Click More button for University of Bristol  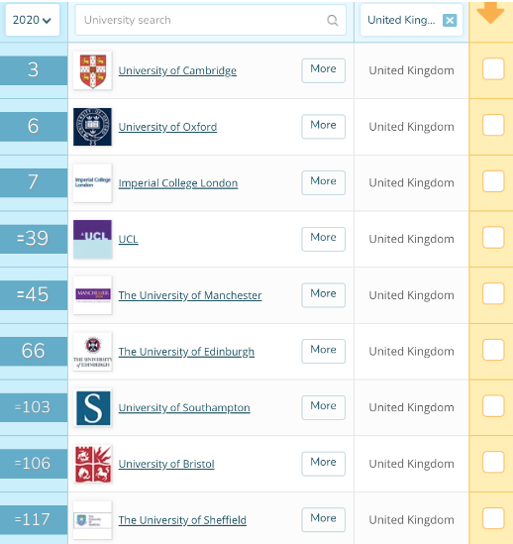click(x=323, y=464)
